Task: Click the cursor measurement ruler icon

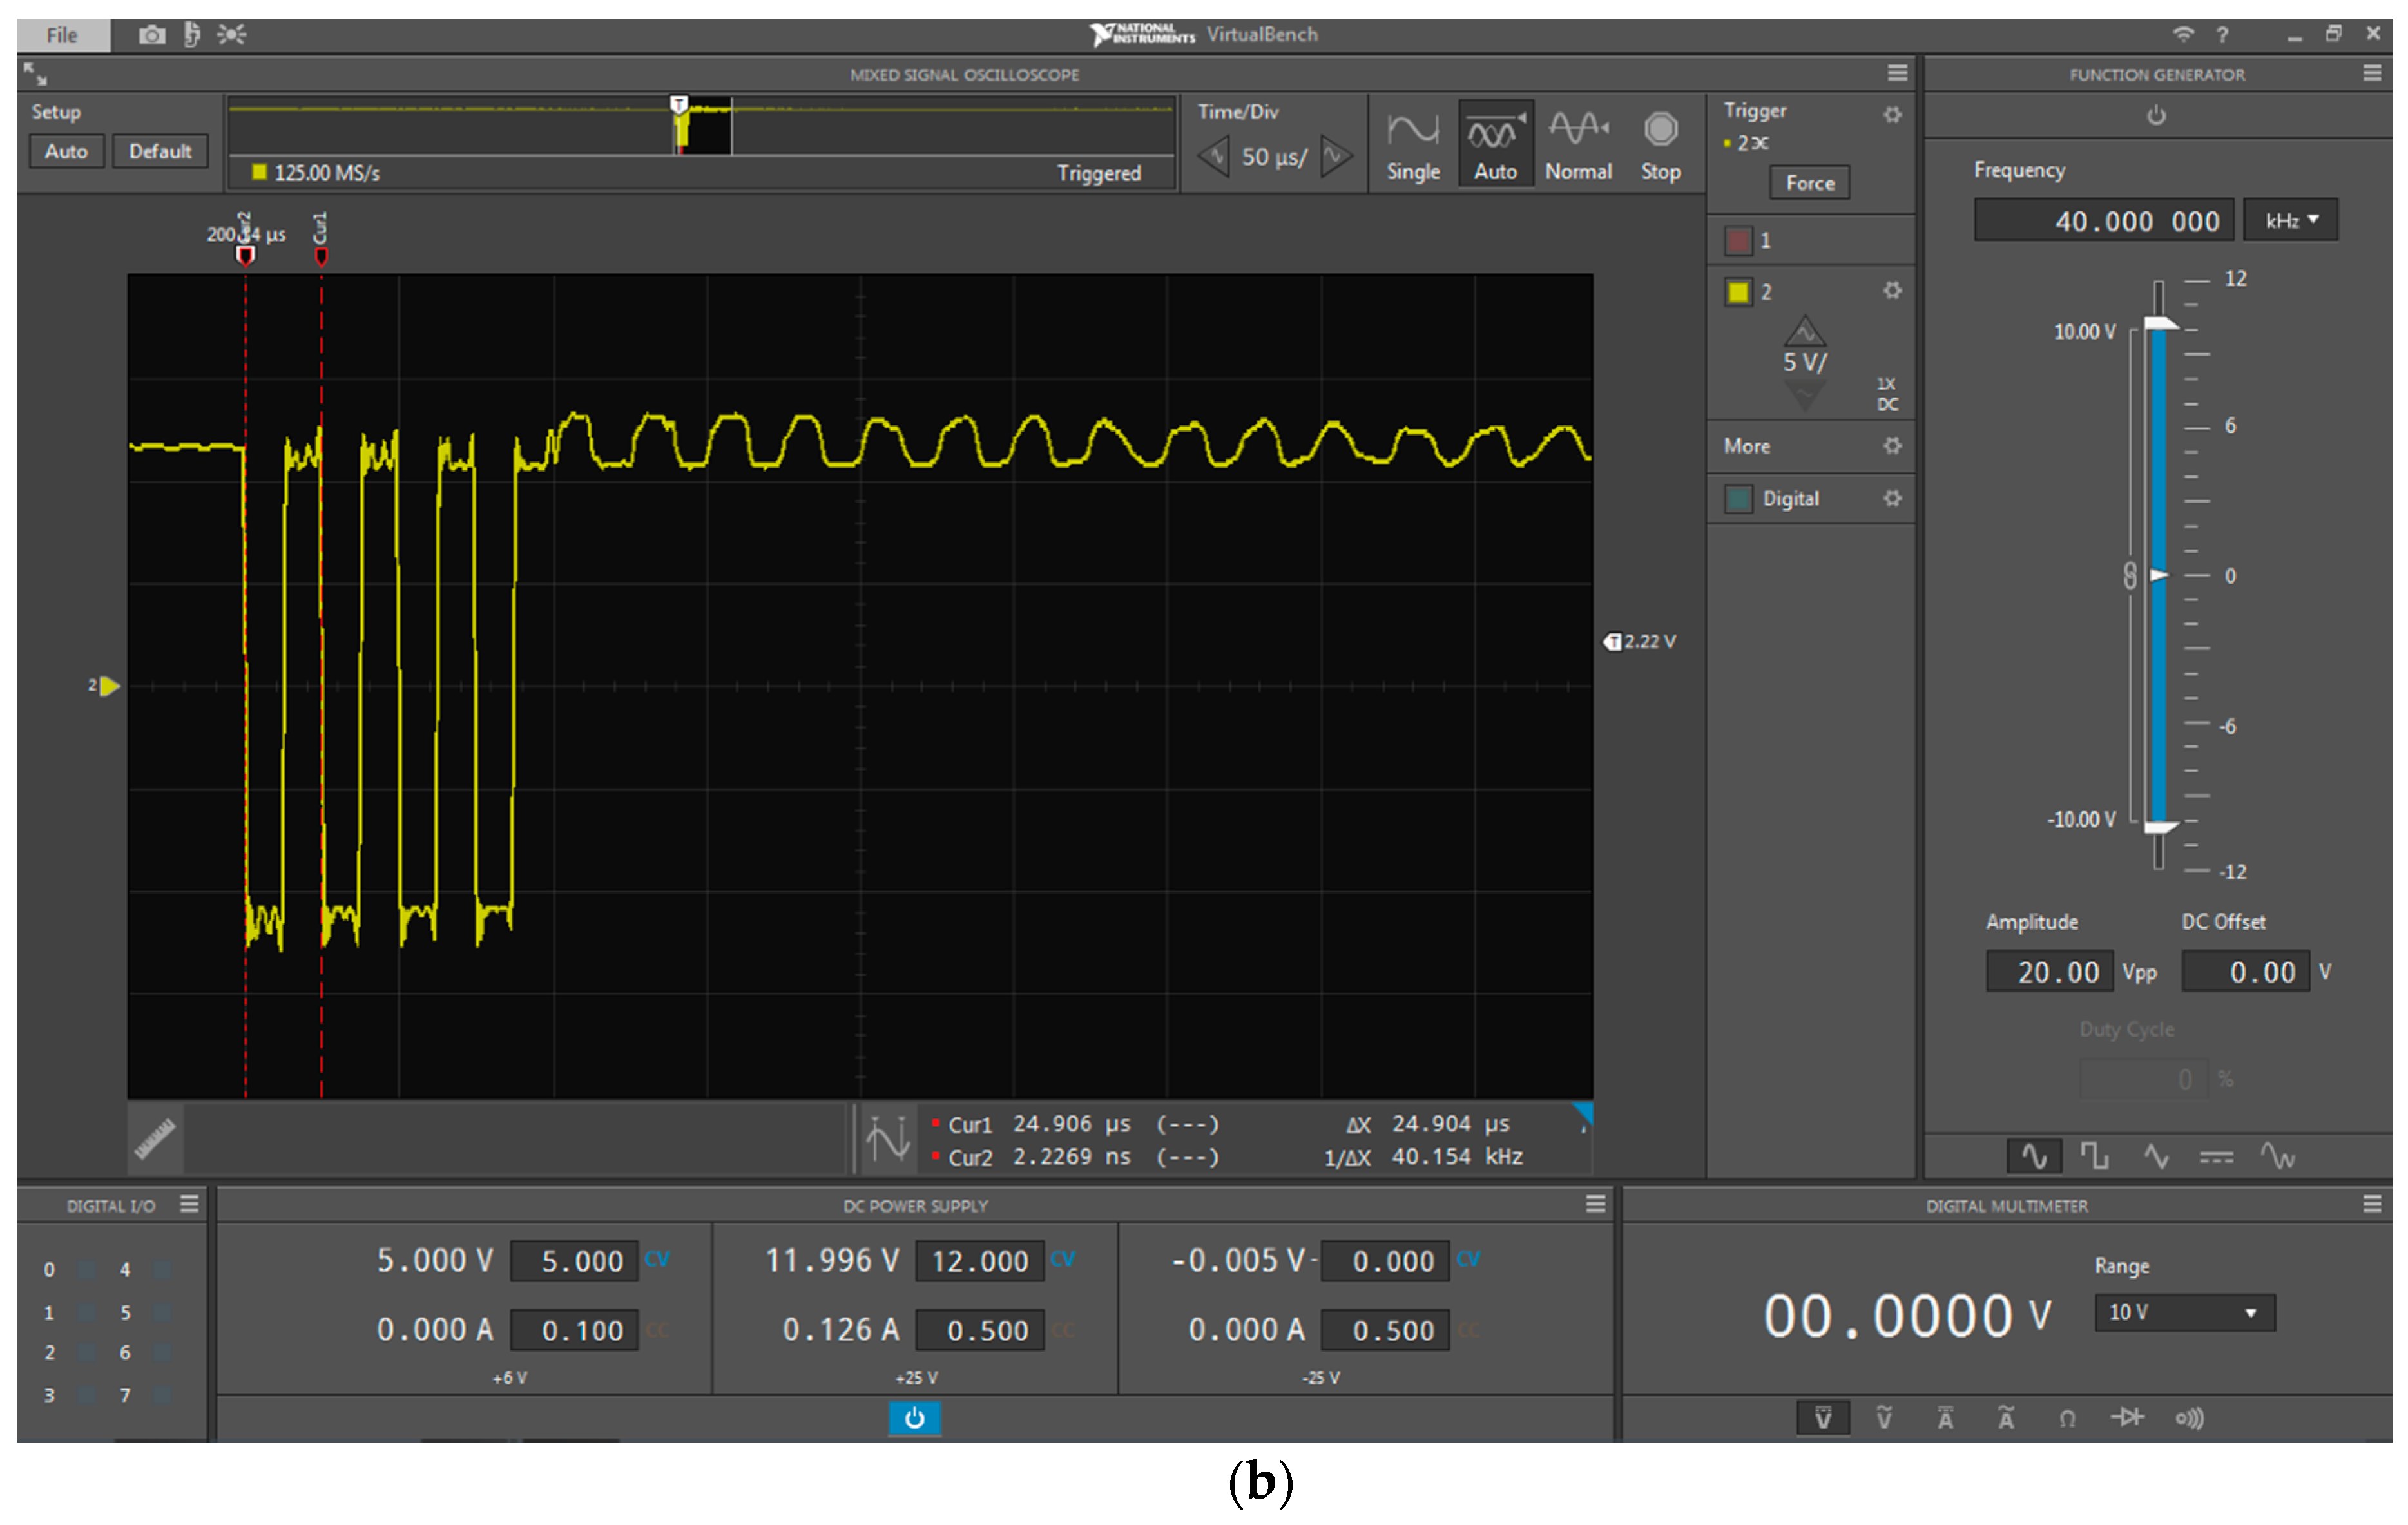Action: click(x=155, y=1139)
